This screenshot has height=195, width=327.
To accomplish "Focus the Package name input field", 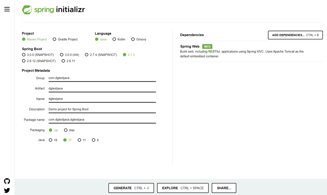I will pyautogui.click(x=102, y=120).
